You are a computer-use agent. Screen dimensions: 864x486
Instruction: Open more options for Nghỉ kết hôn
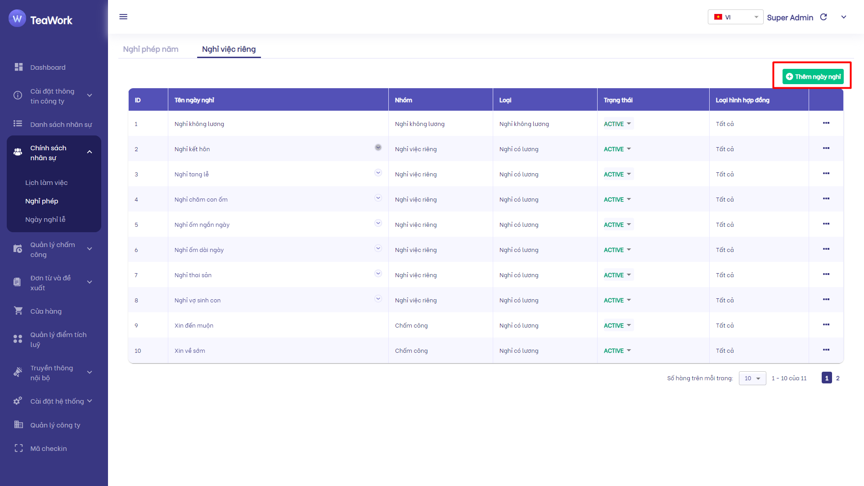coord(826,148)
